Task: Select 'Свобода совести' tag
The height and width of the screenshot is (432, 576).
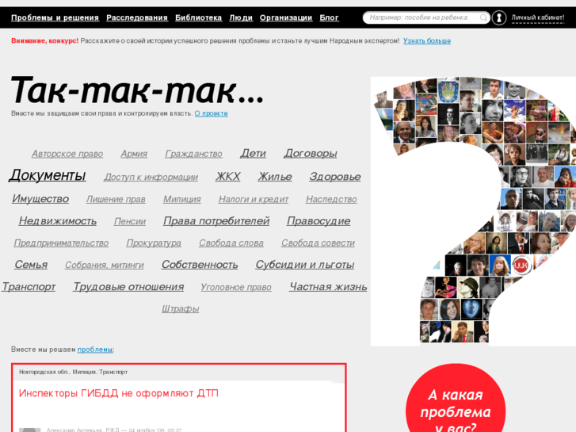Action: (x=319, y=243)
